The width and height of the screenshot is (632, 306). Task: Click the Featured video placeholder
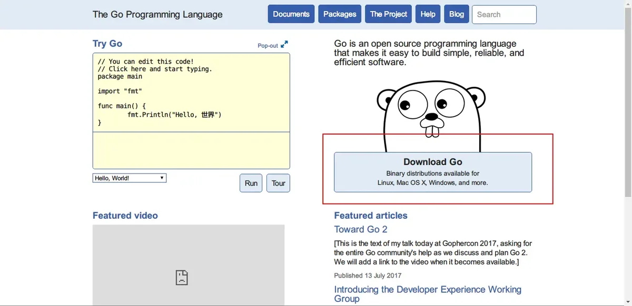pos(189,266)
